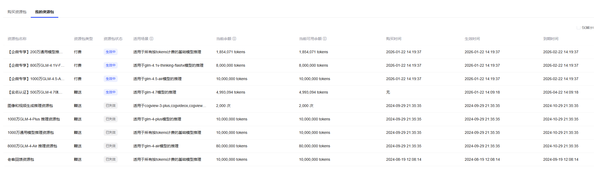
Task: Select 老客回馈资源包 row name
Action: 21,159
